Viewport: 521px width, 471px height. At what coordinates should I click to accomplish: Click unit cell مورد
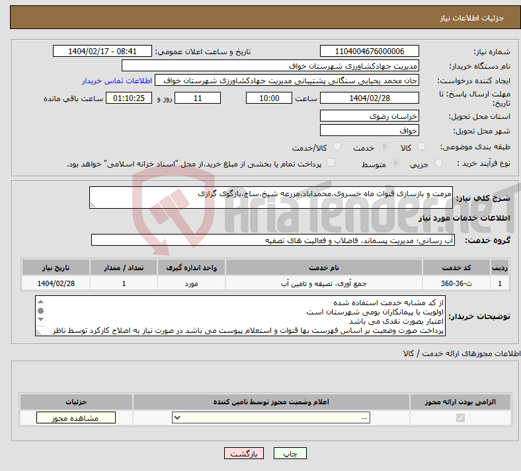191,283
